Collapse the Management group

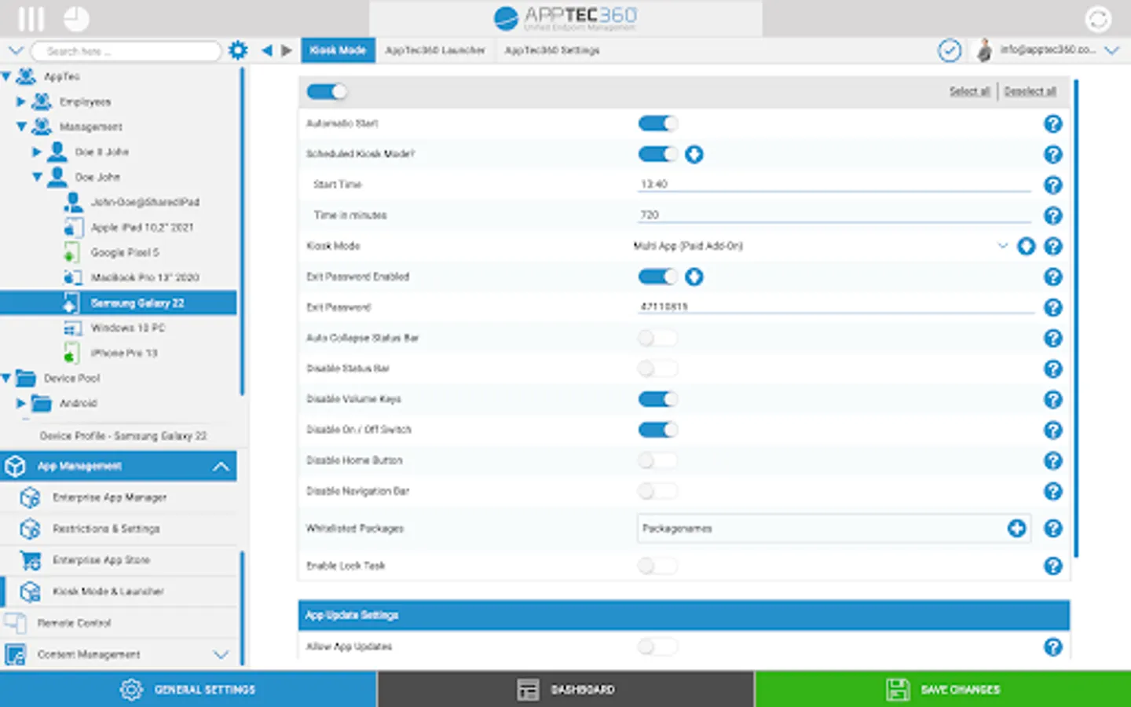(21, 126)
